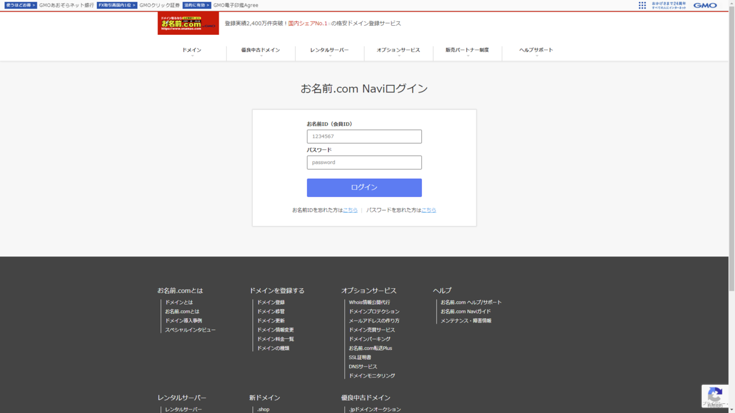Open GMO電子印鑑Agree link

pyautogui.click(x=236, y=5)
